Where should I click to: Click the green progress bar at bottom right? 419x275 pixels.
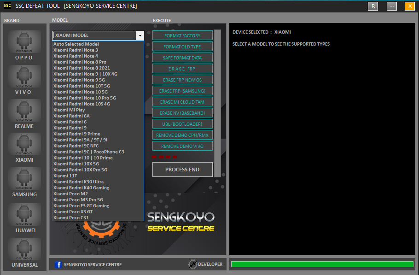click(x=322, y=264)
